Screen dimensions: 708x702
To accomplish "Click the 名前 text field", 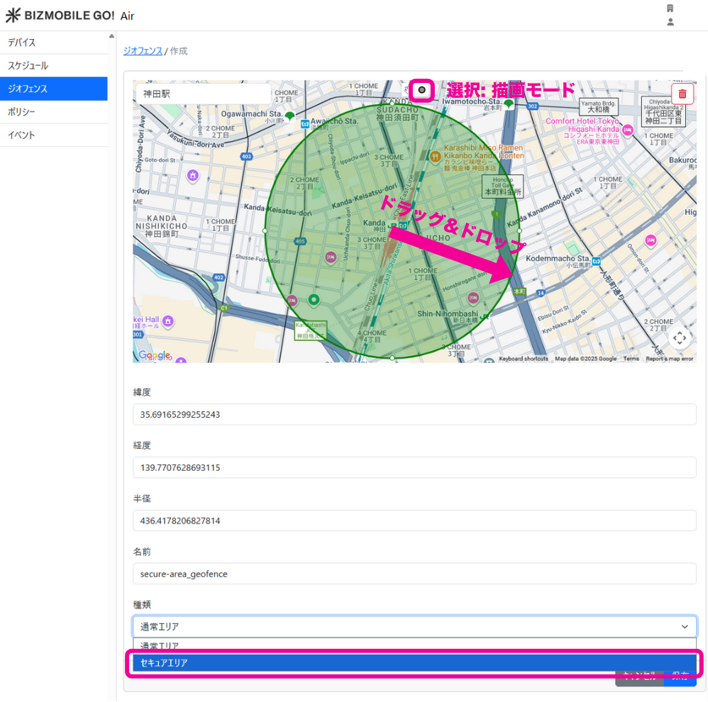I will pos(414,574).
